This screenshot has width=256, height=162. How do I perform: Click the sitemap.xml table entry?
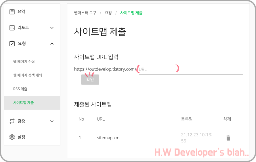click(x=109, y=138)
